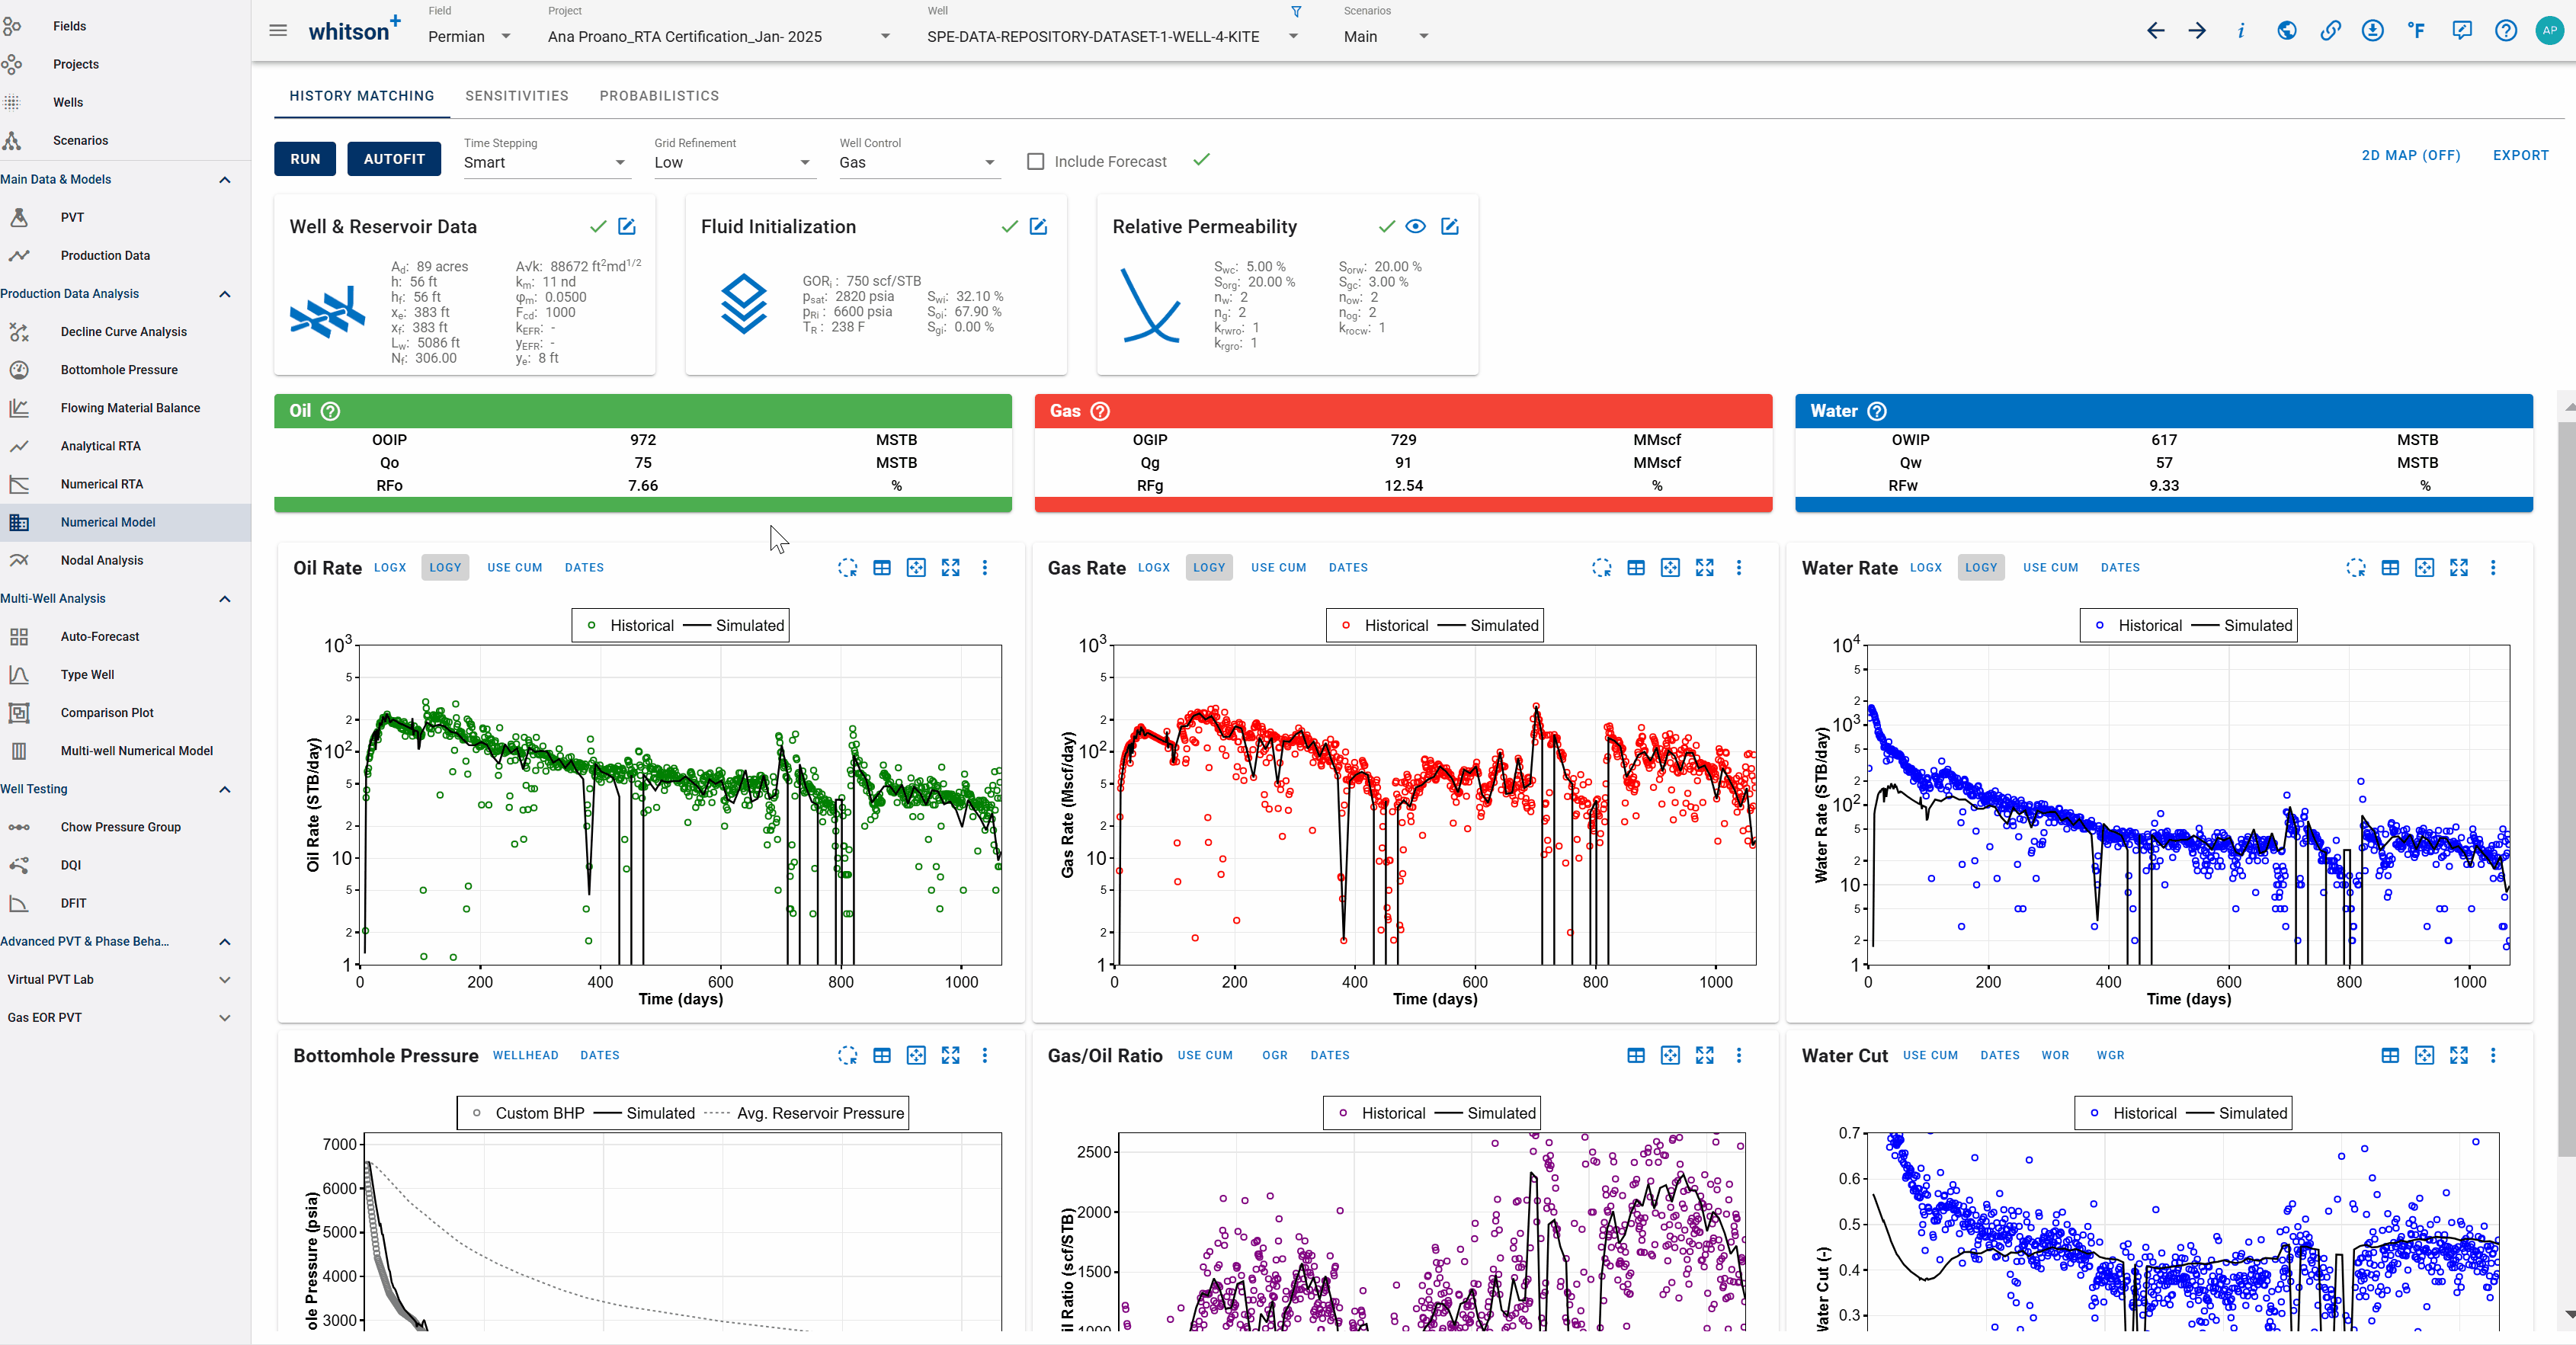This screenshot has width=2576, height=1345.
Task: Click the link chain icon in header
Action: tap(2330, 31)
